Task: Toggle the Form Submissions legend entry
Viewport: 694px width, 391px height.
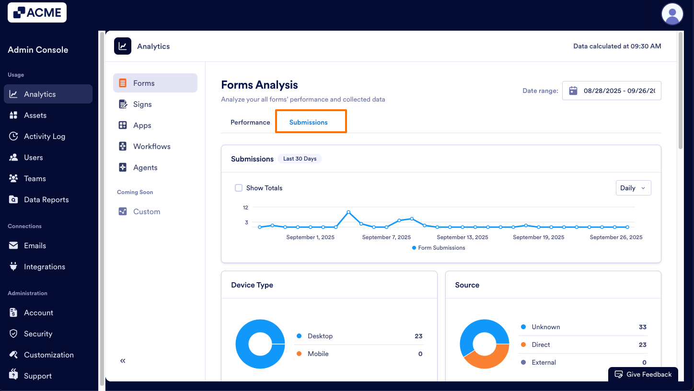Action: (x=438, y=248)
